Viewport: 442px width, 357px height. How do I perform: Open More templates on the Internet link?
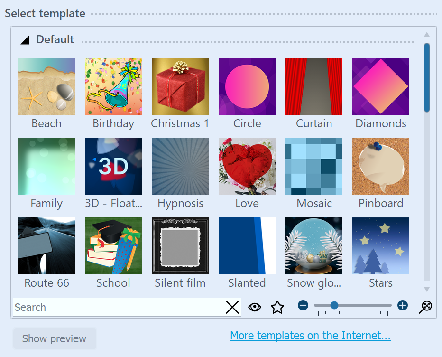point(310,336)
